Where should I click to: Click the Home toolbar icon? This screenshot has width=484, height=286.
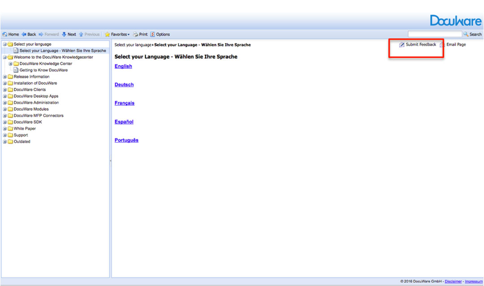pyautogui.click(x=4, y=34)
